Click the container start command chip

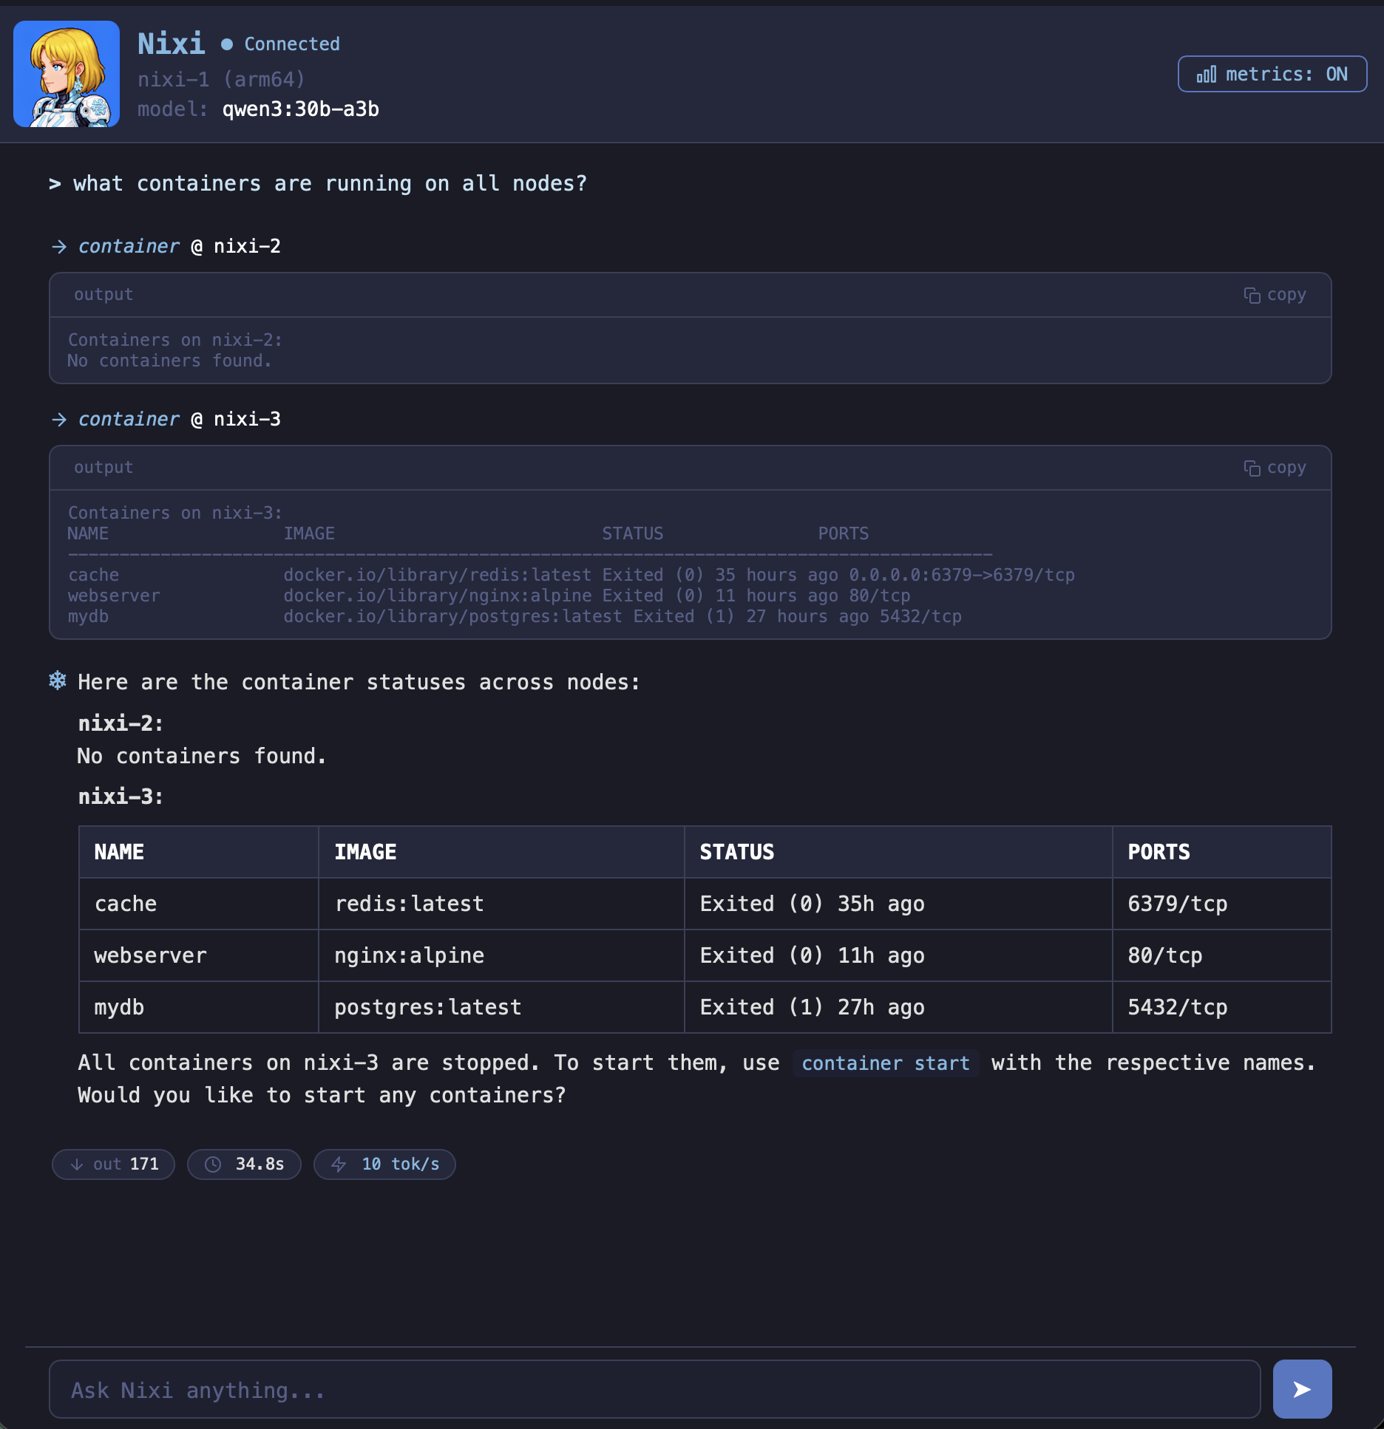coord(885,1063)
